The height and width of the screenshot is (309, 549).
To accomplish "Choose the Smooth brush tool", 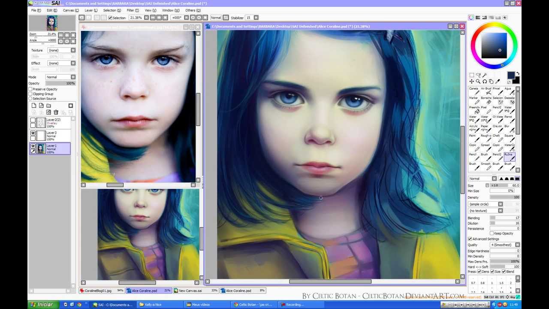I will [486, 166].
